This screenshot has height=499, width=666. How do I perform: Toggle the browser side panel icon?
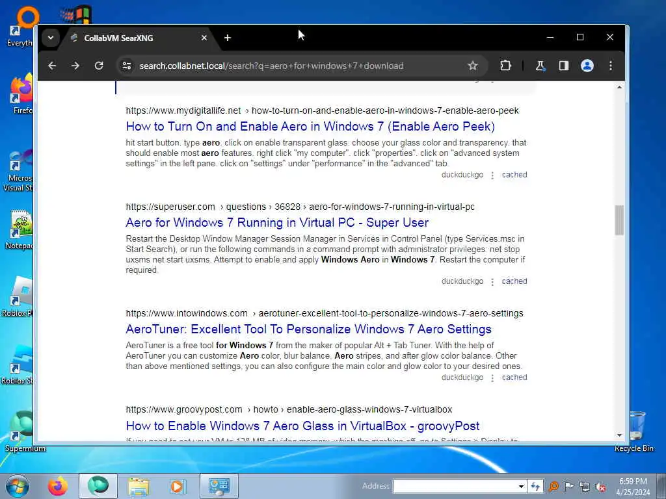[x=564, y=66]
